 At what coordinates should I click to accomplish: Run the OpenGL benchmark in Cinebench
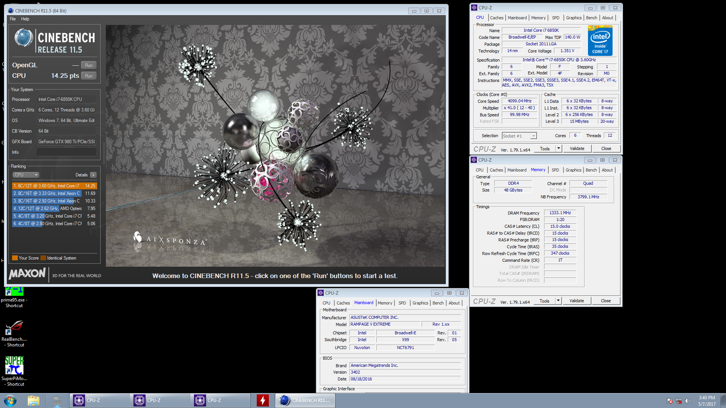coord(88,65)
